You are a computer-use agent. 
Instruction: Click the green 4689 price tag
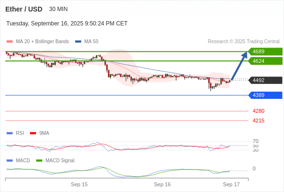265,51
